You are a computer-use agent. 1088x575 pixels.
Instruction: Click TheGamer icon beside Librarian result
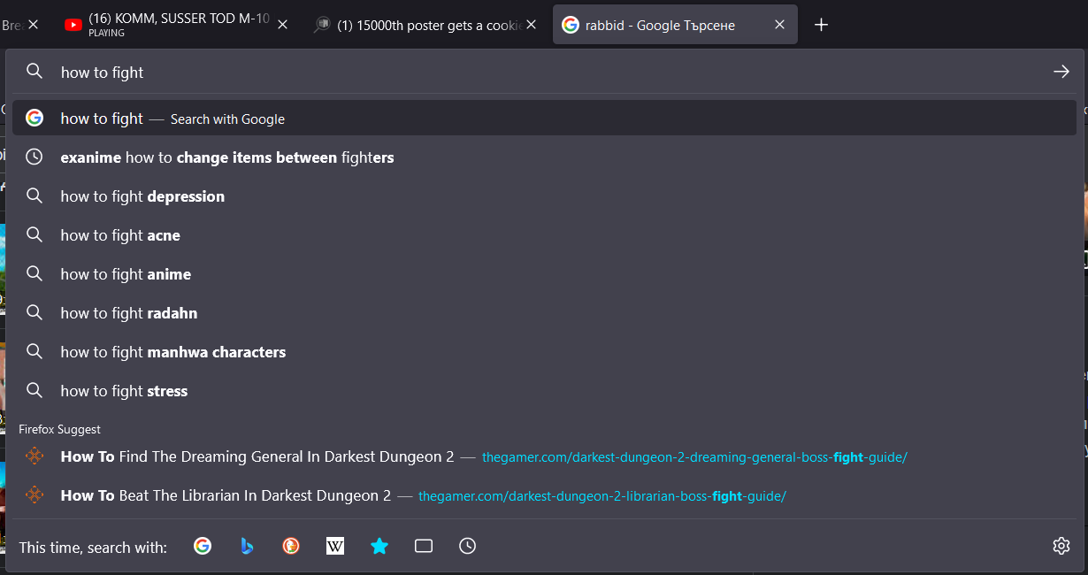(34, 495)
